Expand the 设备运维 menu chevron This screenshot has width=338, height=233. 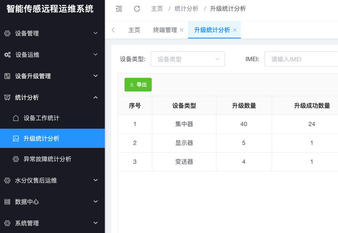click(95, 54)
